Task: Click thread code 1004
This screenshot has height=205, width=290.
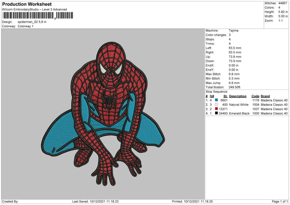Action: [256, 105]
